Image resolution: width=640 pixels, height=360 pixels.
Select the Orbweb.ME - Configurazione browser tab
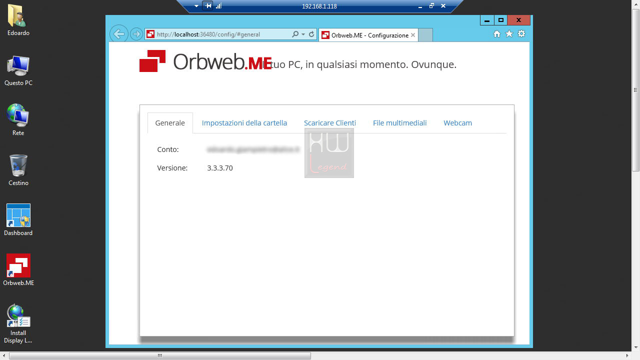[x=367, y=35]
